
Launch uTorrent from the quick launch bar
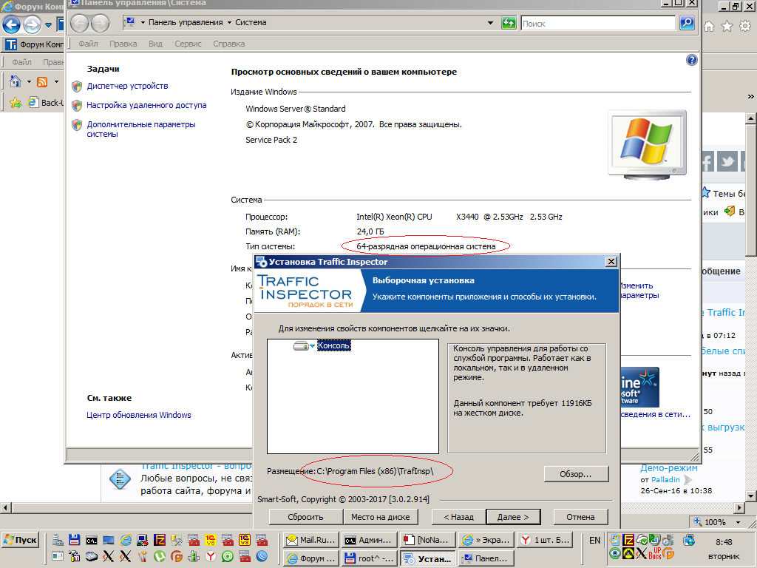160,556
